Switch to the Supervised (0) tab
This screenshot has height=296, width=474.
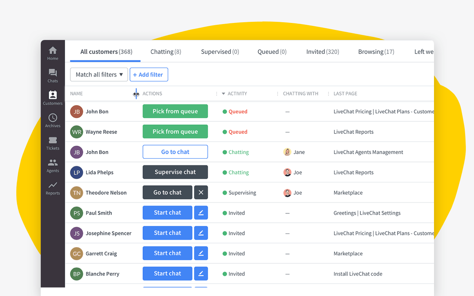[220, 52]
